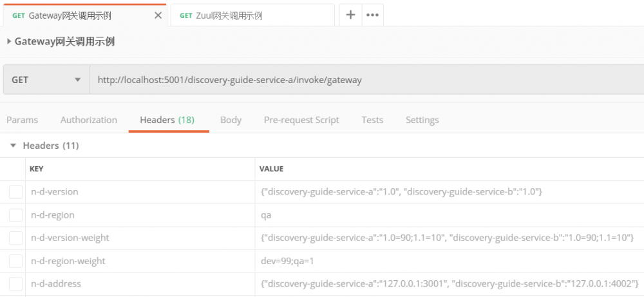The height and width of the screenshot is (297, 644).
Task: Switch to the Params tab
Action: tap(23, 120)
